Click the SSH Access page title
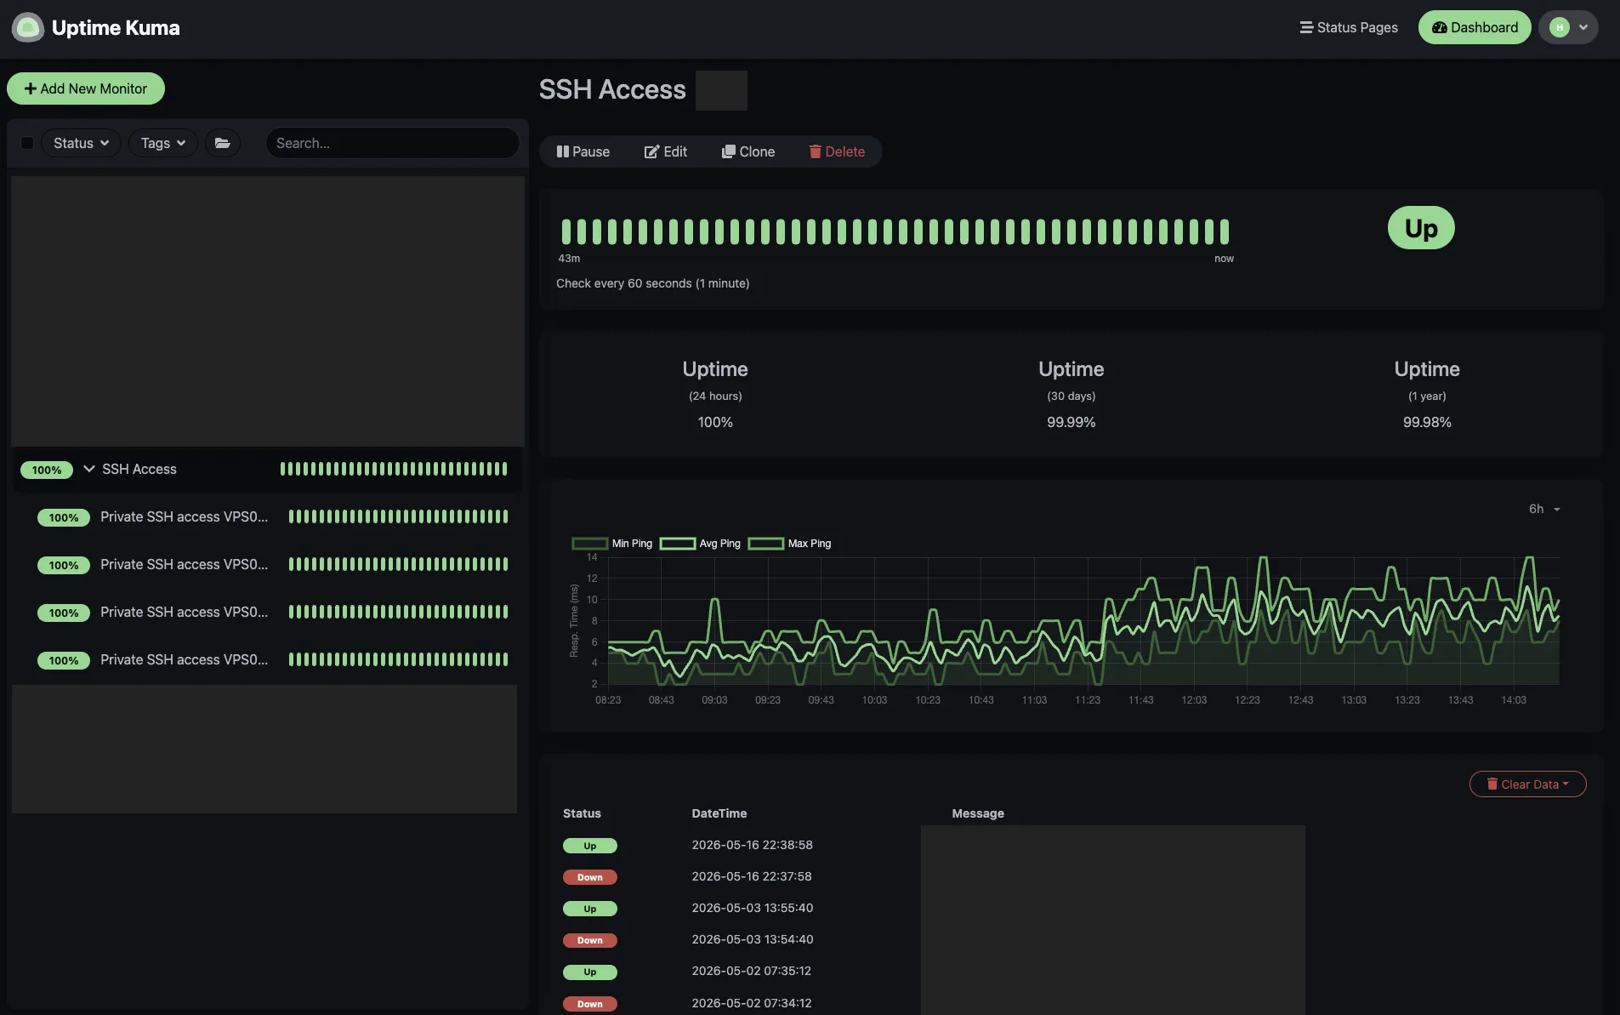The image size is (1620, 1015). (x=612, y=89)
